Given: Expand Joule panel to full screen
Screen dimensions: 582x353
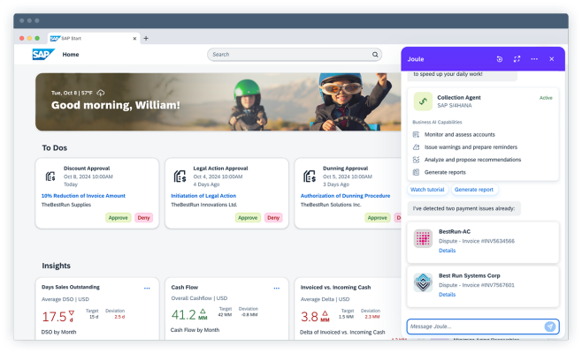Looking at the screenshot, I should tap(517, 59).
